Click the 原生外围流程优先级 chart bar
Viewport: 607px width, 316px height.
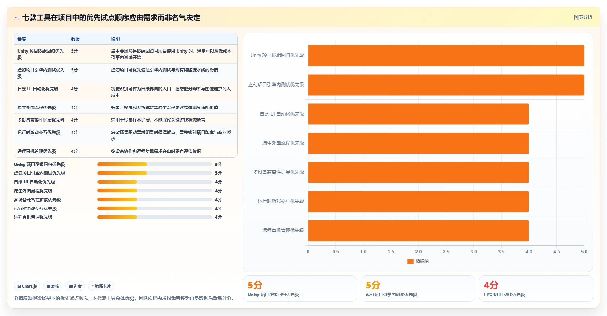[418, 143]
